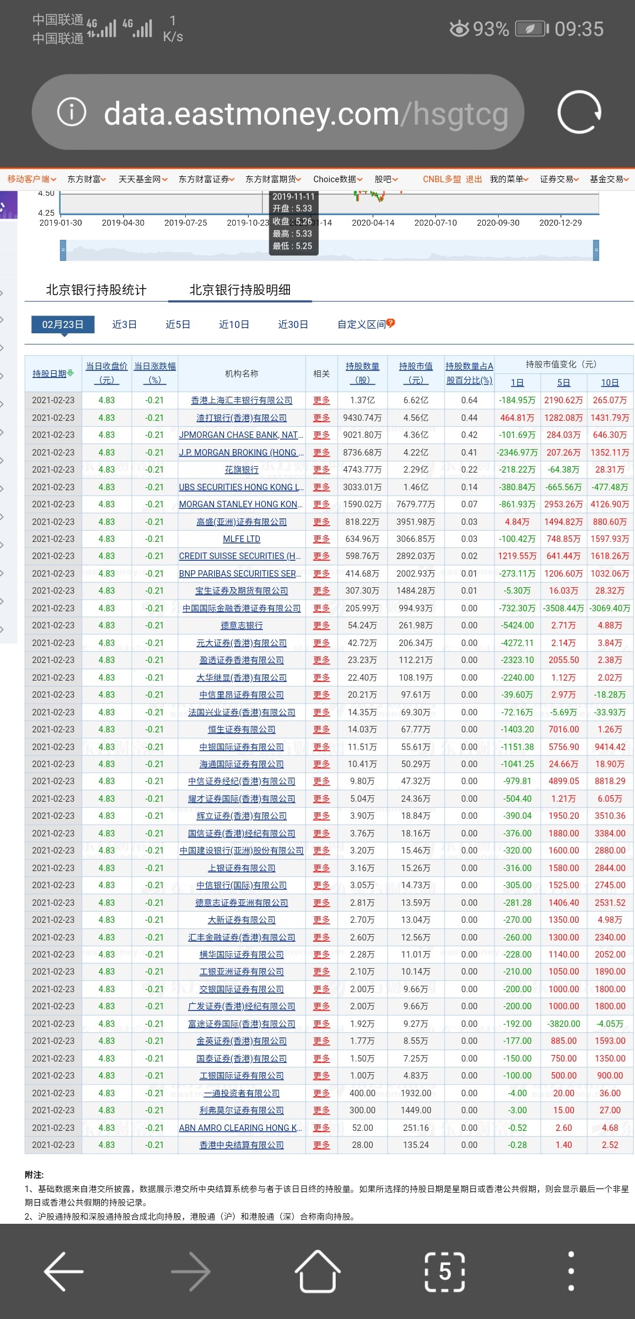The image size is (635, 1319).
Task: Select the 近10日 range tab
Action: click(x=234, y=324)
